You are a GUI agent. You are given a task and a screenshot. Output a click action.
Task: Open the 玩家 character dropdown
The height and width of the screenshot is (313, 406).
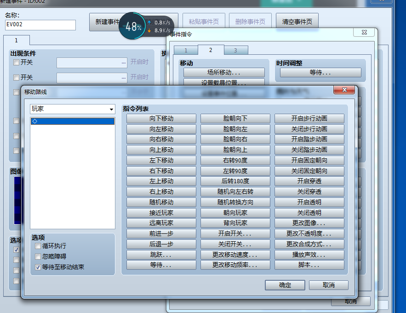[x=73, y=109]
